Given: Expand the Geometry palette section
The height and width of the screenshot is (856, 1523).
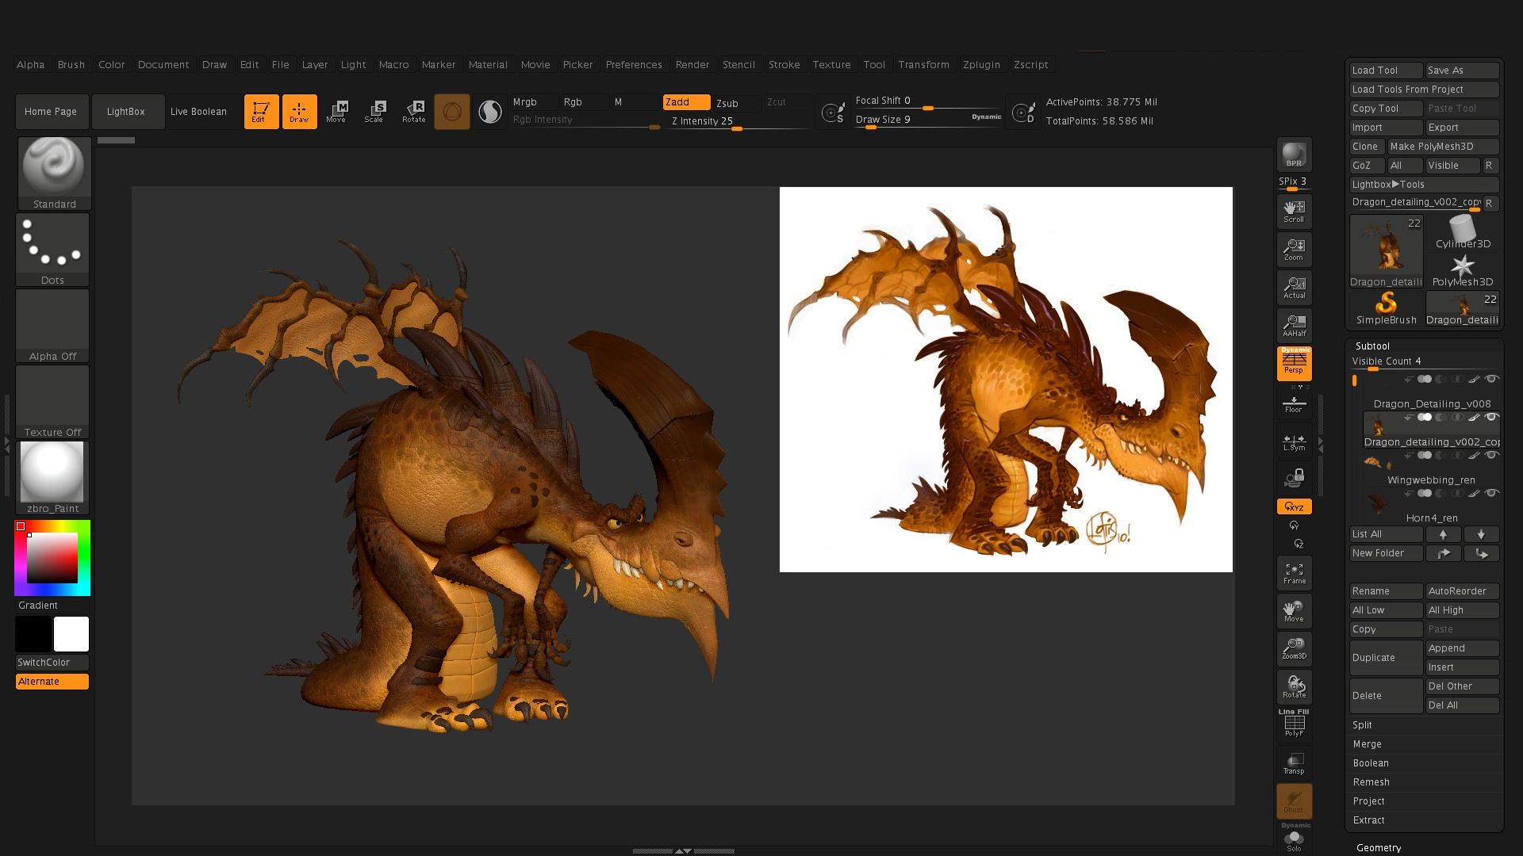Looking at the screenshot, I should point(1379,847).
